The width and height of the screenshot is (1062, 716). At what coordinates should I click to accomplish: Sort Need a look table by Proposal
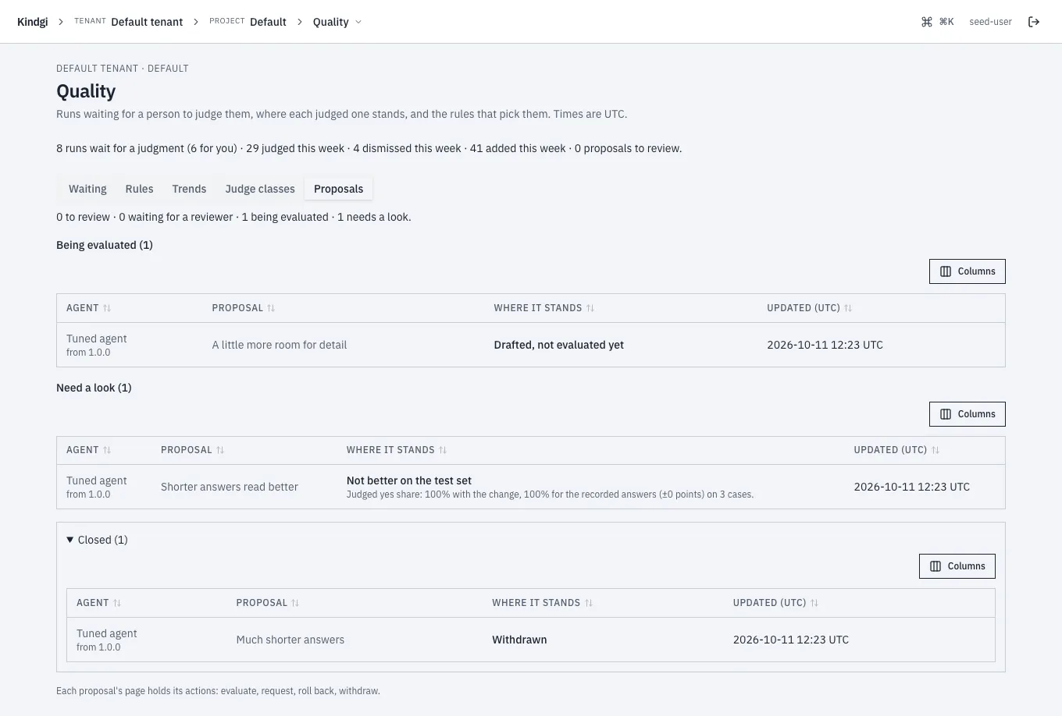pos(193,450)
